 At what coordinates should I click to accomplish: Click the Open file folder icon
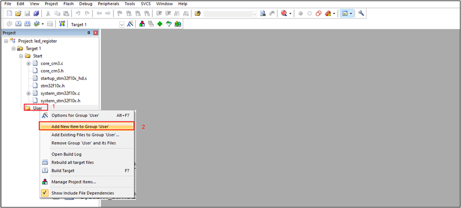(18, 13)
